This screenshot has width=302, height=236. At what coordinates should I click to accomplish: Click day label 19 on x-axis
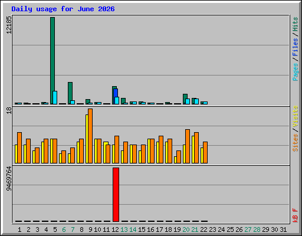tap(177, 230)
